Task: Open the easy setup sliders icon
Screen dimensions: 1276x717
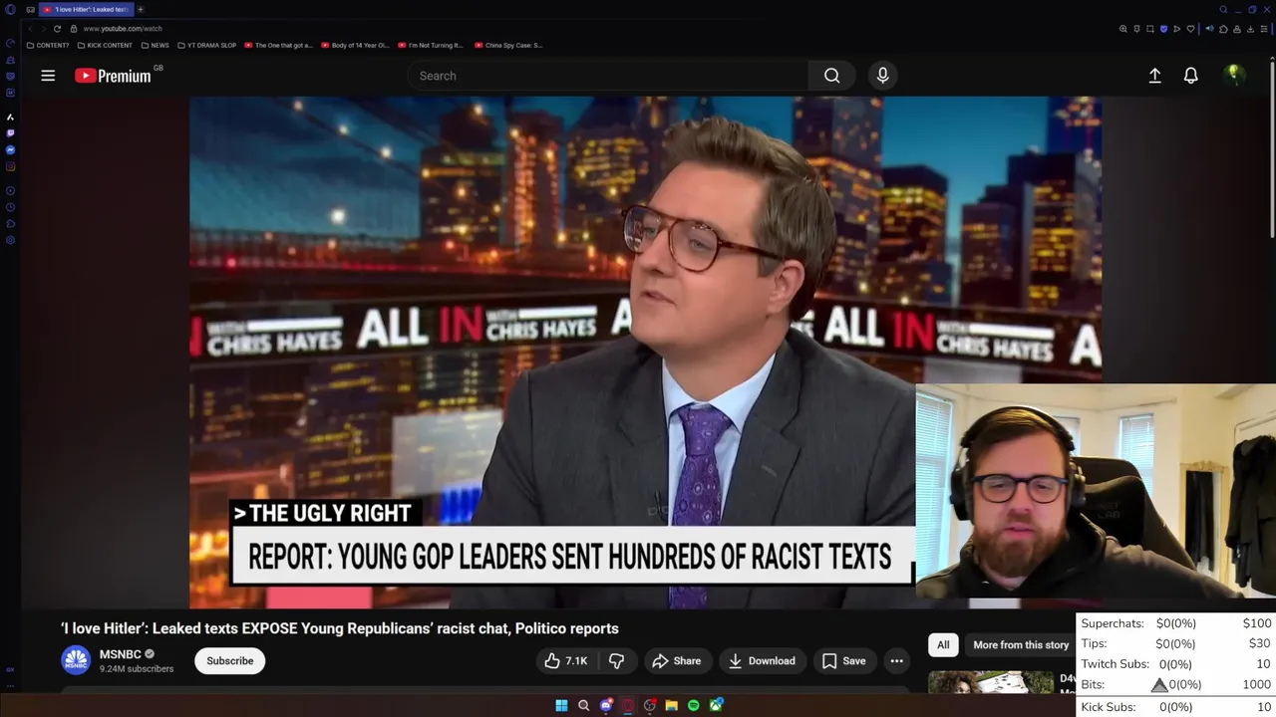Action: [x=1264, y=29]
